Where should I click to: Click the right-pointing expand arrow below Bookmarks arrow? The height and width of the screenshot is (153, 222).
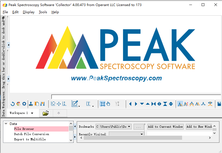[x=75, y=137]
